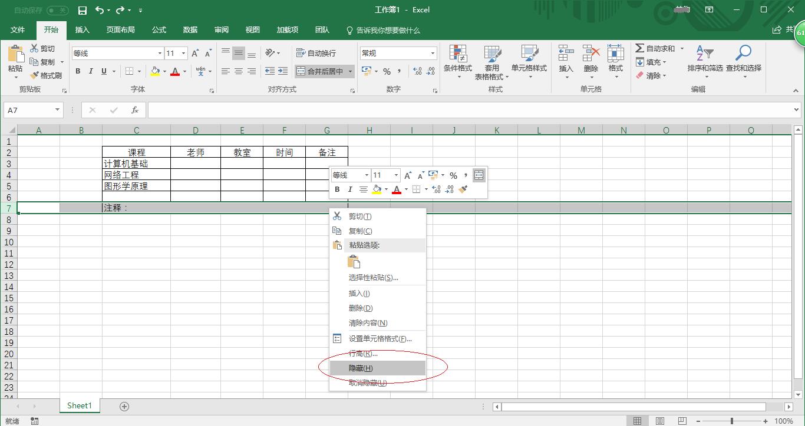Click the Delete Cells (删除) icon
This screenshot has height=426, width=805.
tap(590, 59)
